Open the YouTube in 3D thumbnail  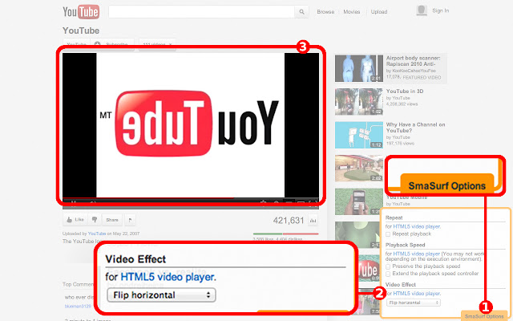[358, 102]
